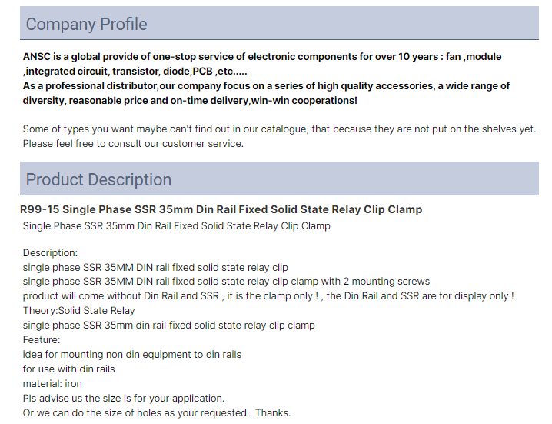Click the Product Description section header
Screen dimensions: 552x424
279,179
